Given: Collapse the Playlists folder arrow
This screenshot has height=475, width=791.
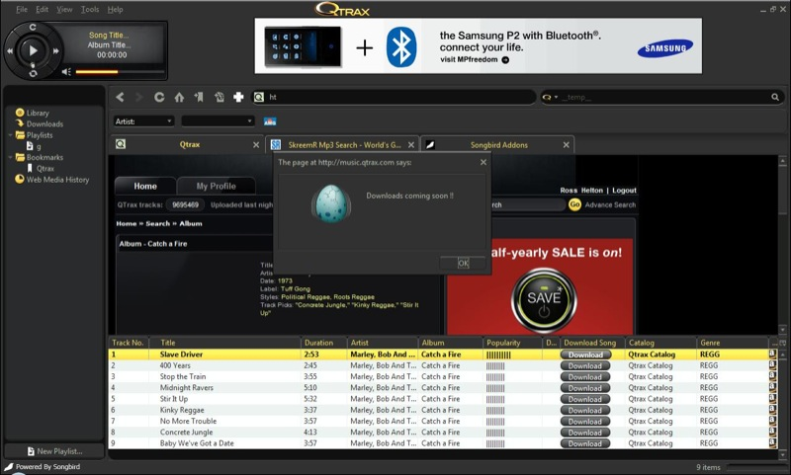Looking at the screenshot, I should [x=11, y=135].
